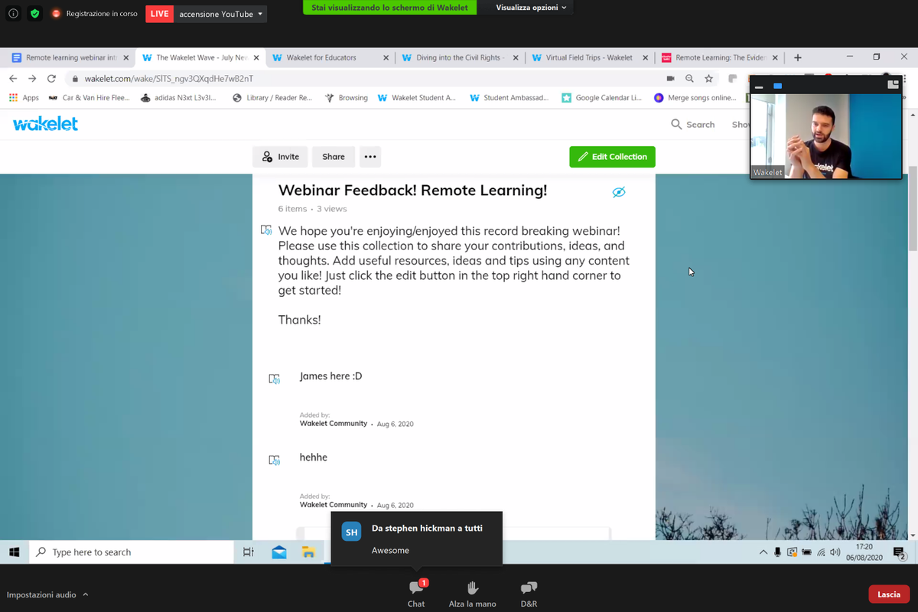Click the '6 items' count text

pos(292,208)
